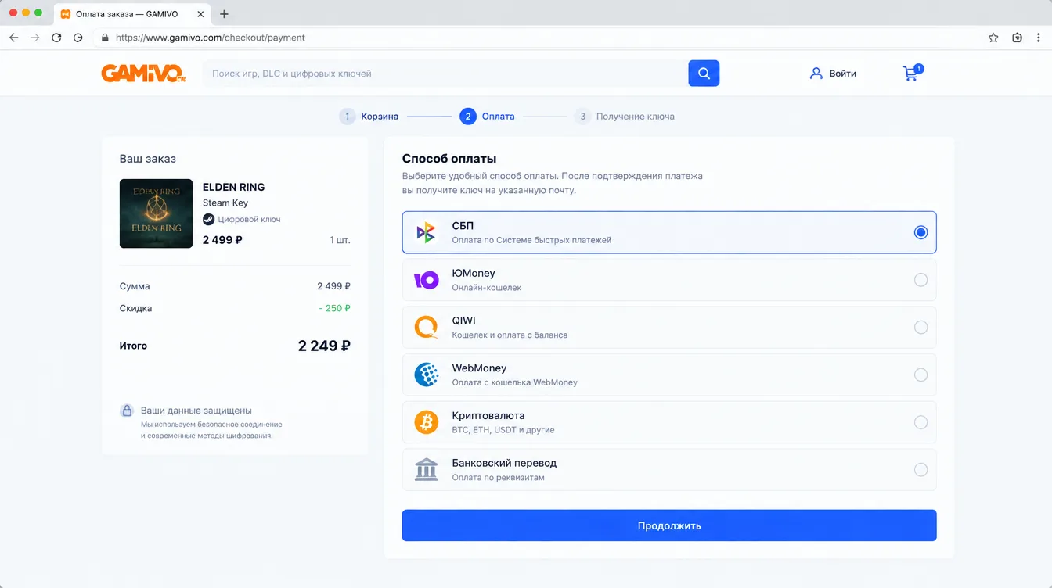Click the Войти login link
This screenshot has width=1052, height=588.
(843, 73)
